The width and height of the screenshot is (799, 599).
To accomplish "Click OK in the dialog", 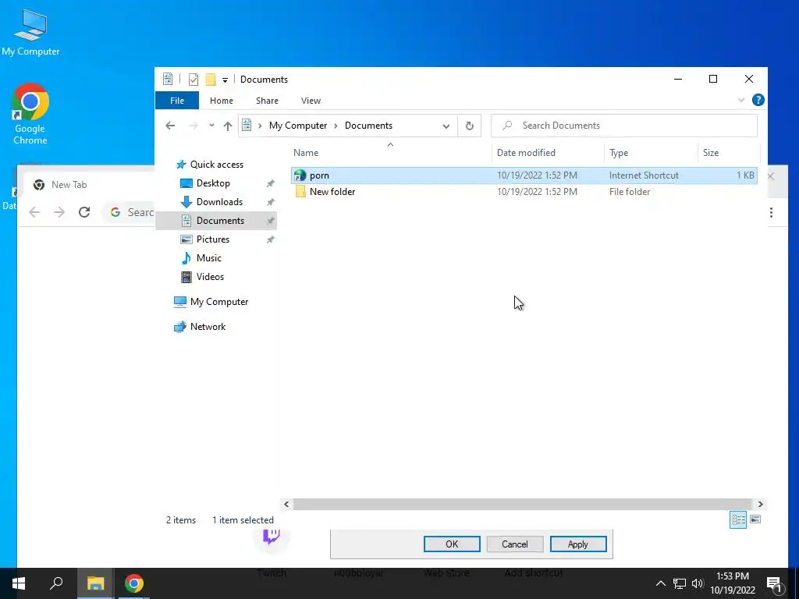I will coord(452,544).
